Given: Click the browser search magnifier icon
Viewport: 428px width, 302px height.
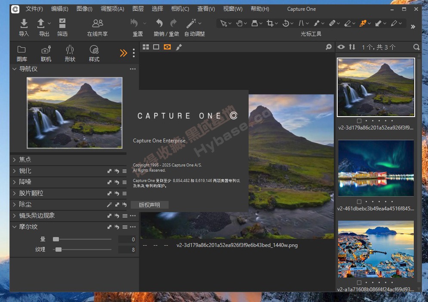Looking at the screenshot, I should tap(416, 47).
